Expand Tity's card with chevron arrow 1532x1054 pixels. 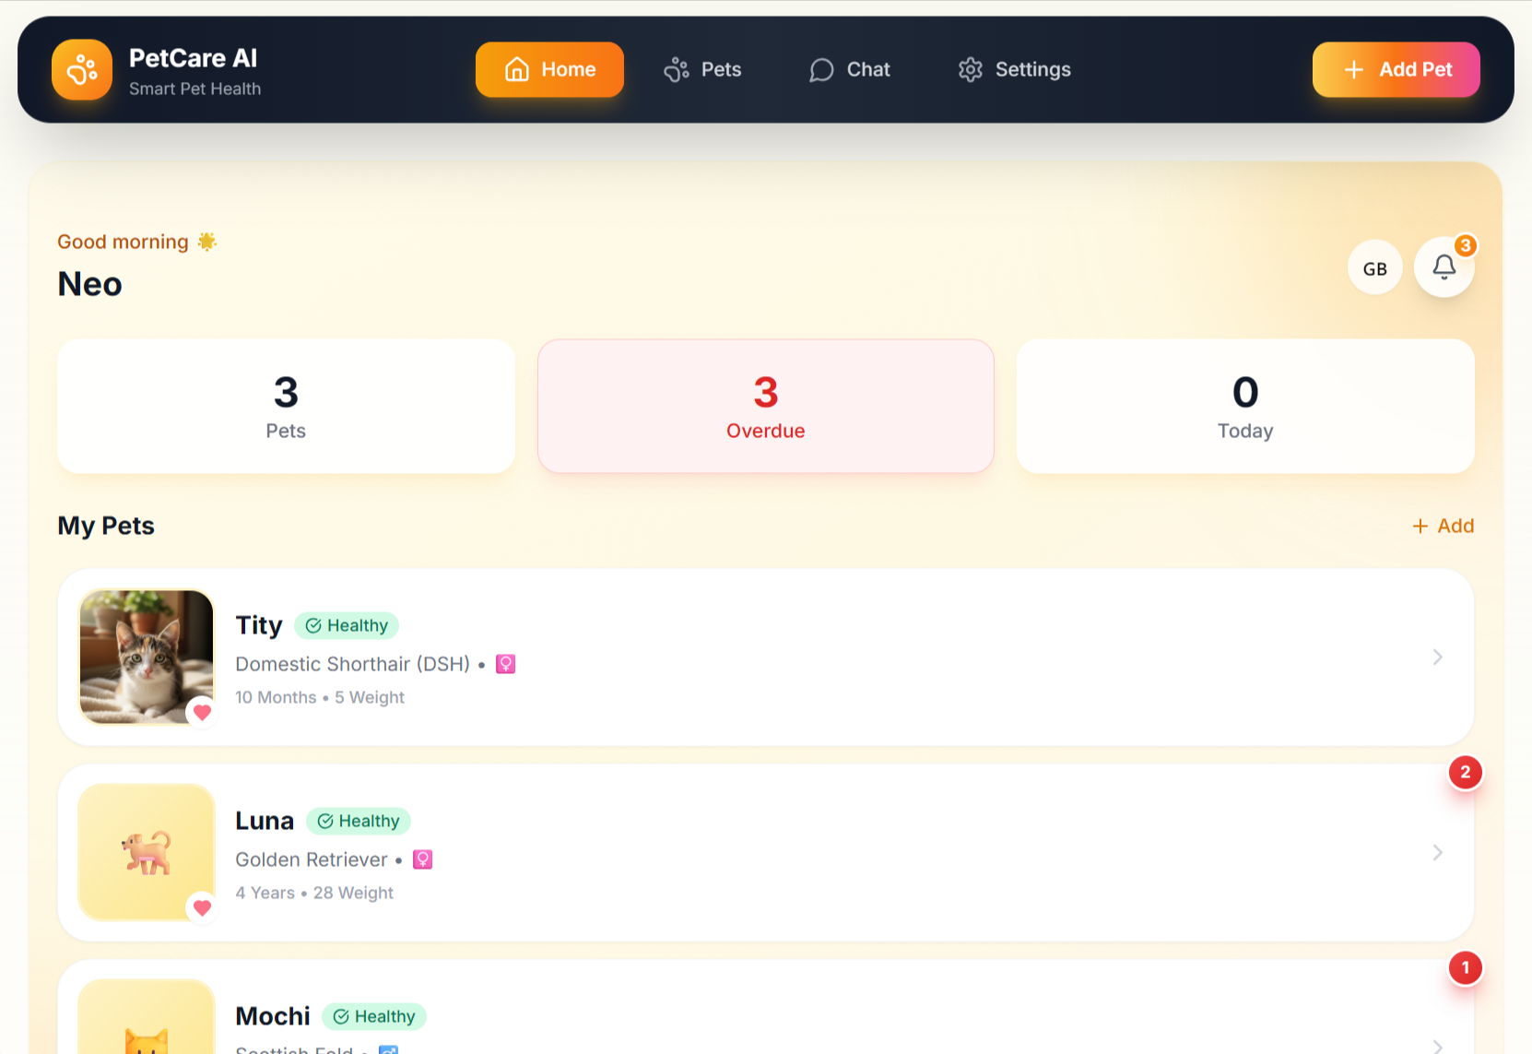pos(1438,657)
